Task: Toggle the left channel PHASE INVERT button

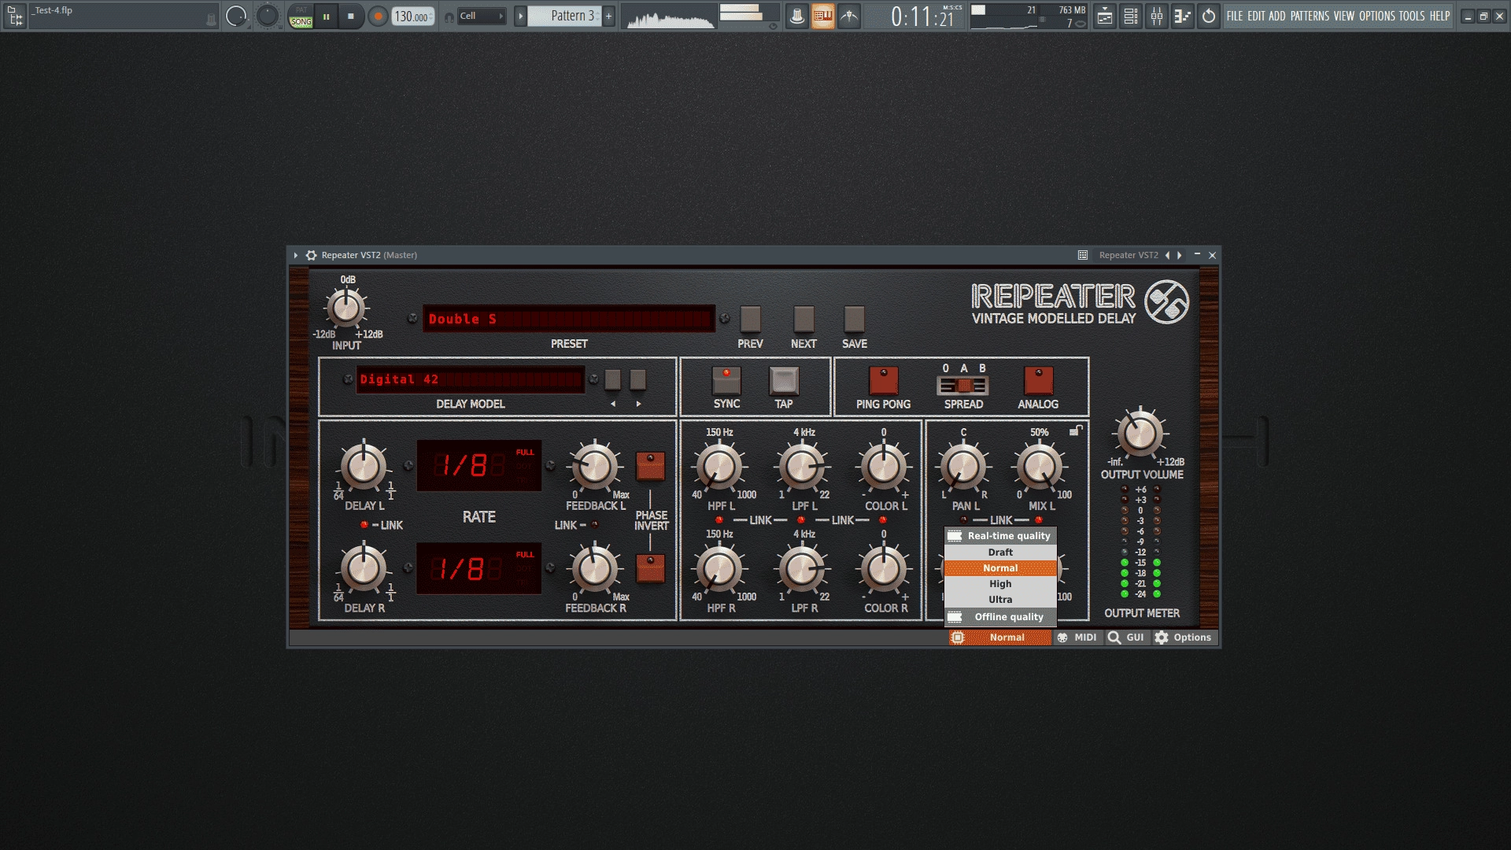Action: coord(650,466)
